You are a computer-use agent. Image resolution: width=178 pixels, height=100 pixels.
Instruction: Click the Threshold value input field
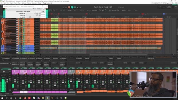pyautogui.click(x=42, y=13)
